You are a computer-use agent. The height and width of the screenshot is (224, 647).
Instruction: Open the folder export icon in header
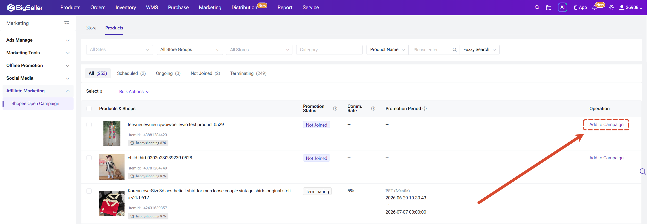coord(549,8)
